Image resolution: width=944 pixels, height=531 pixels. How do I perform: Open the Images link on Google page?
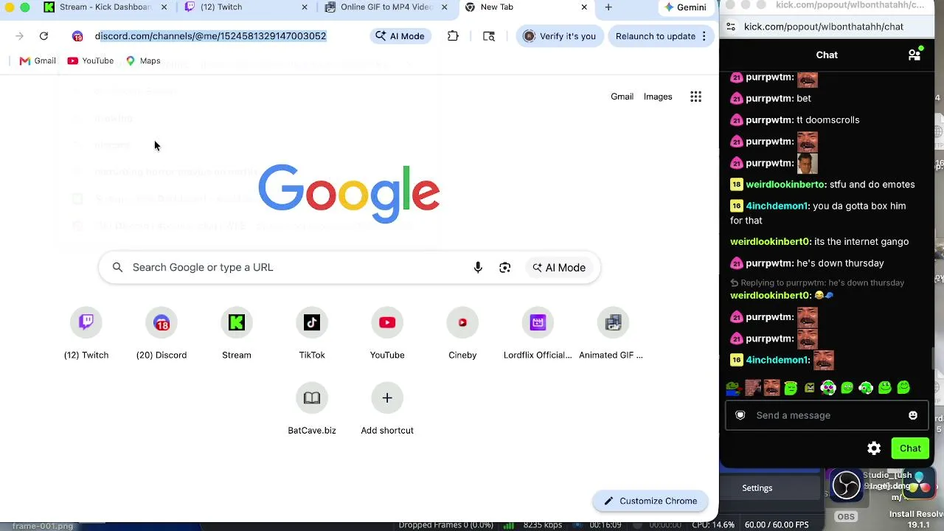coord(658,97)
